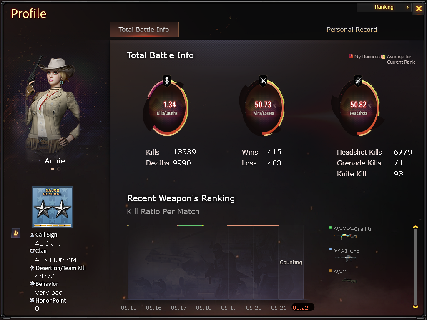The width and height of the screenshot is (427, 320).
Task: Click the skull Kills/Deaths icon
Action: point(167,81)
